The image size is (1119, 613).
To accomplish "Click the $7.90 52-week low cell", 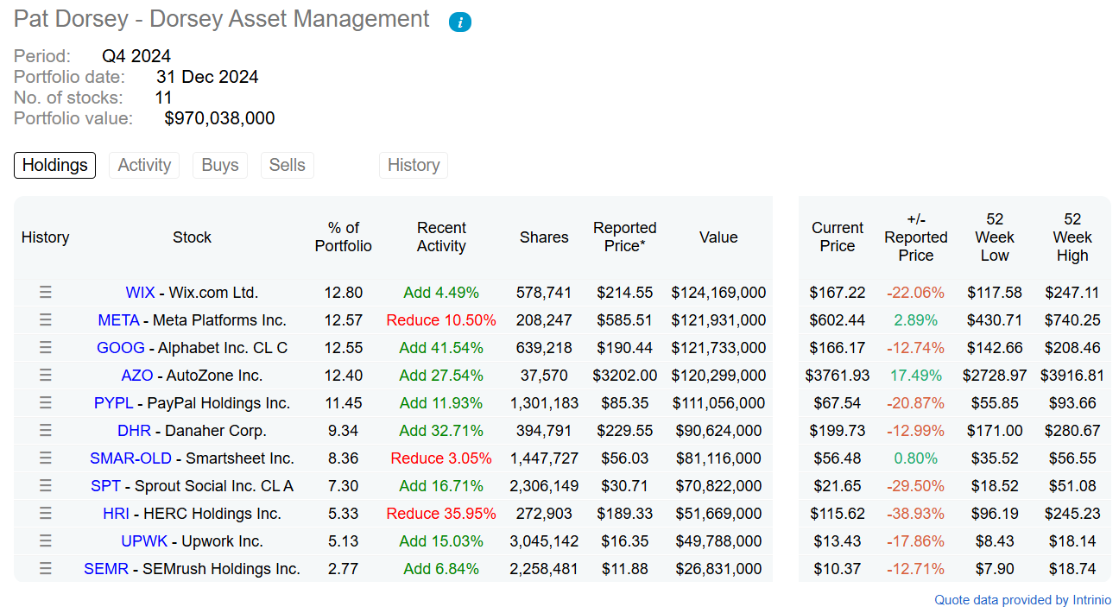I will click(995, 569).
